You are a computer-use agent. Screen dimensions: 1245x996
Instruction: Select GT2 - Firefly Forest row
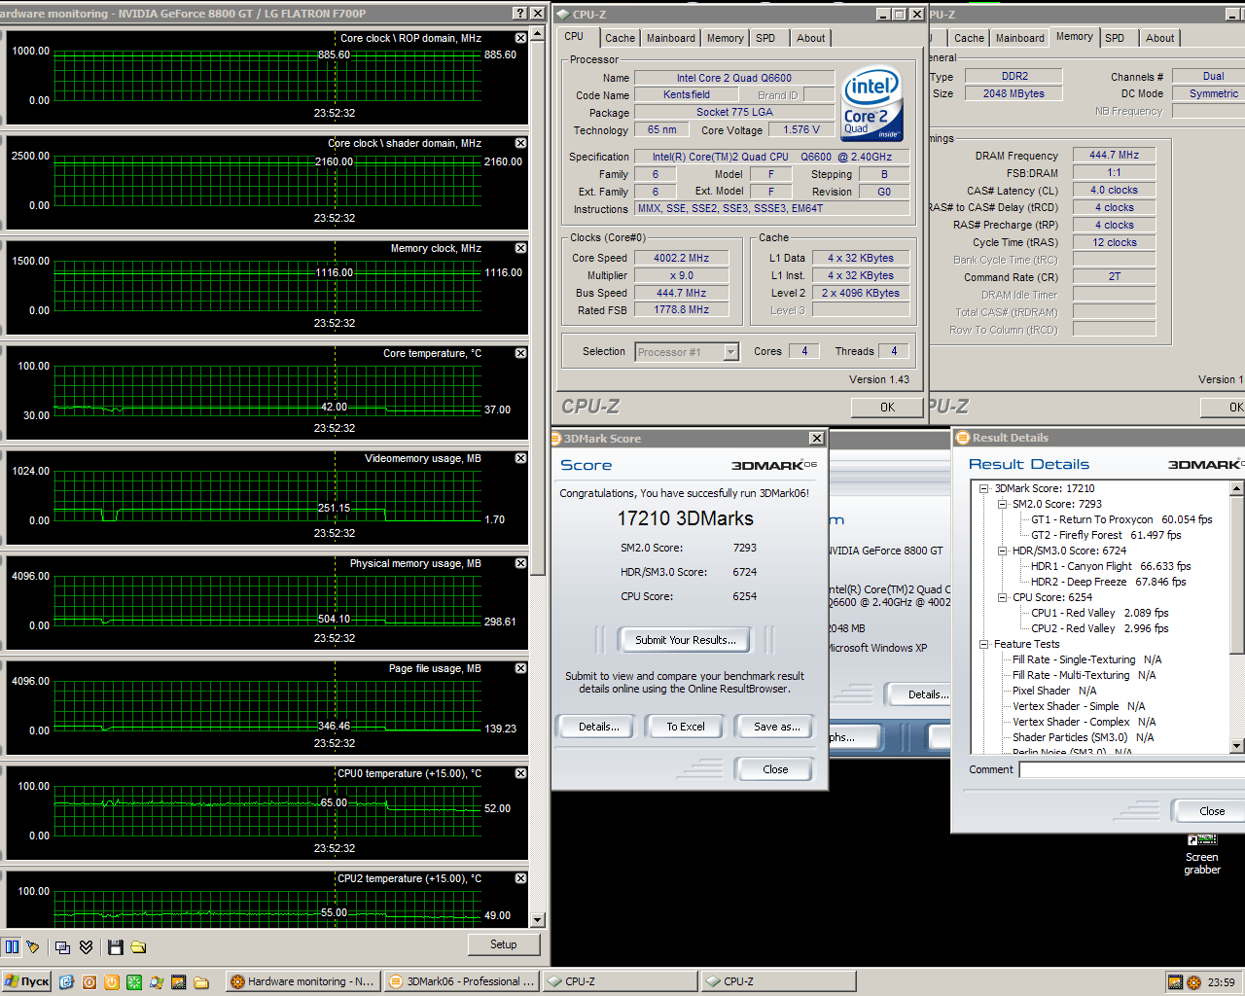click(1106, 535)
